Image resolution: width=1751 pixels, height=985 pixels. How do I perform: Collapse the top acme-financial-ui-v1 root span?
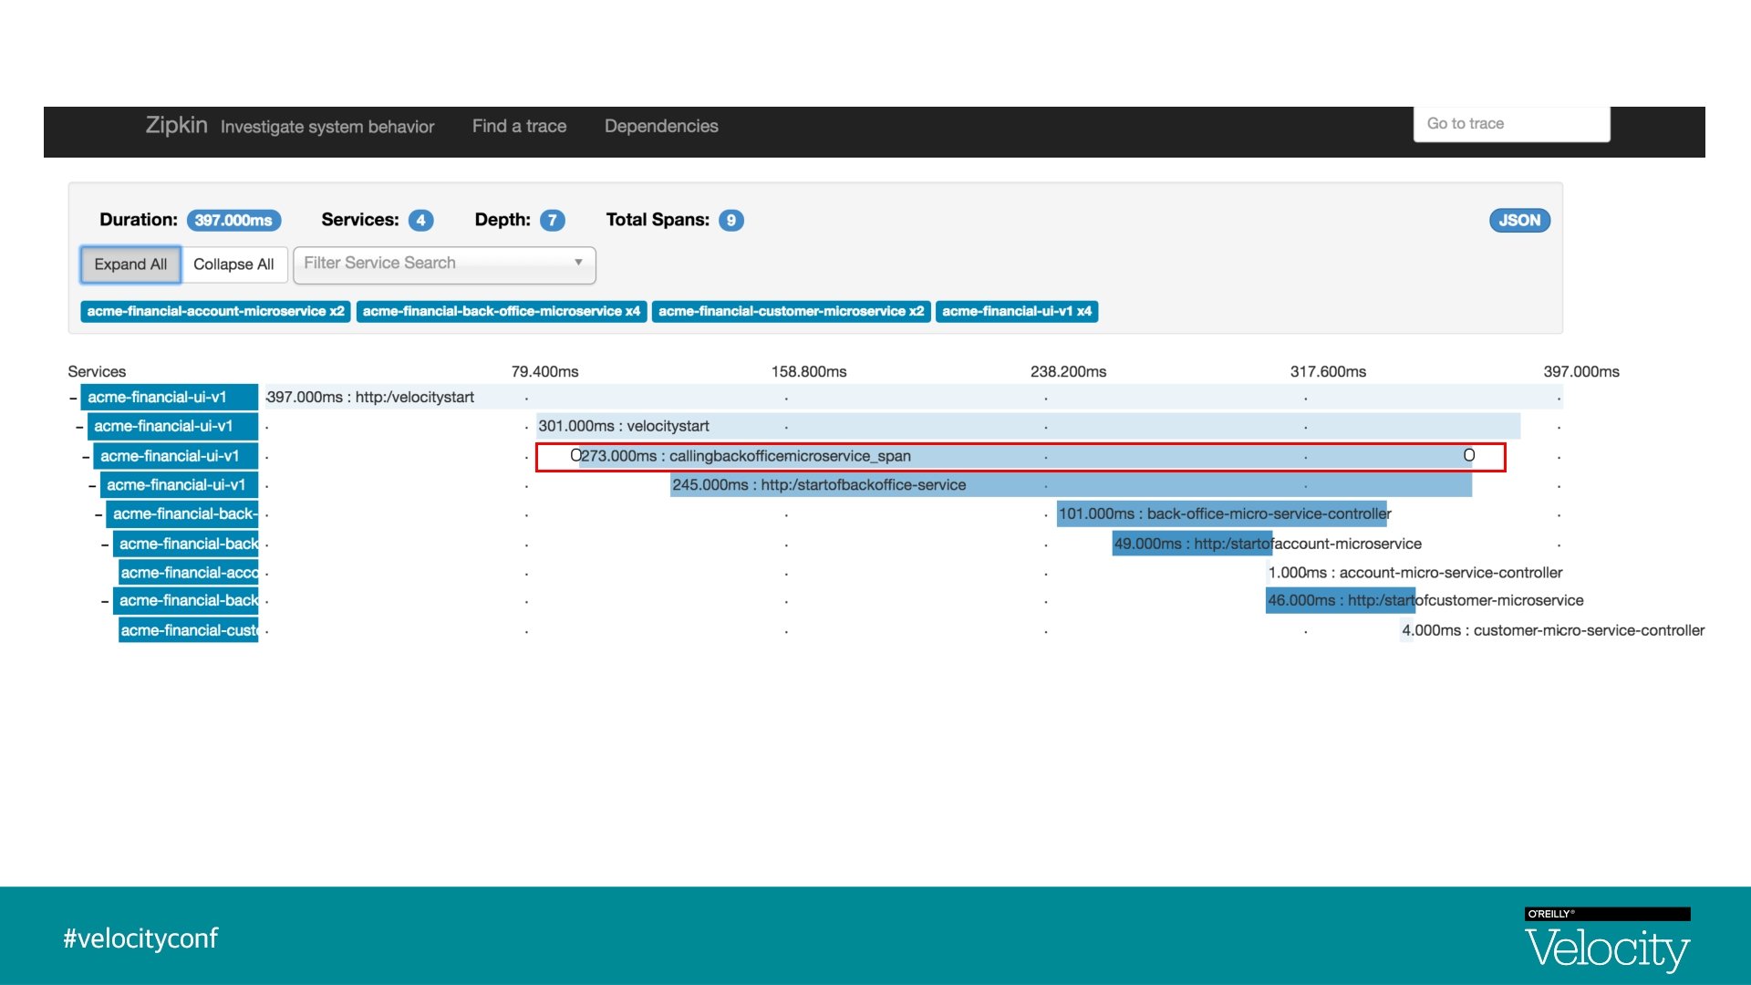click(x=73, y=398)
